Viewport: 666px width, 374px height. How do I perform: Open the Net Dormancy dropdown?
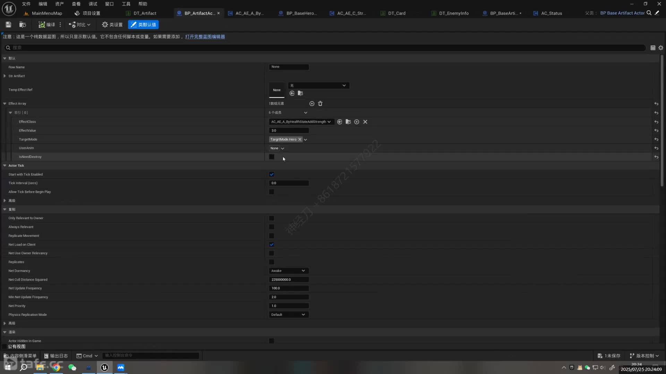click(288, 271)
